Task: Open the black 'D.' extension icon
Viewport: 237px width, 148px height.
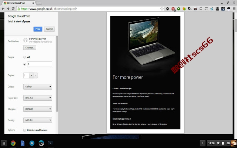Action: point(190,9)
